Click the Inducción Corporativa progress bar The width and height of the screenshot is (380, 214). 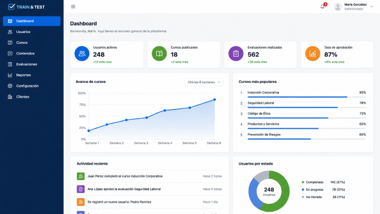point(307,97)
